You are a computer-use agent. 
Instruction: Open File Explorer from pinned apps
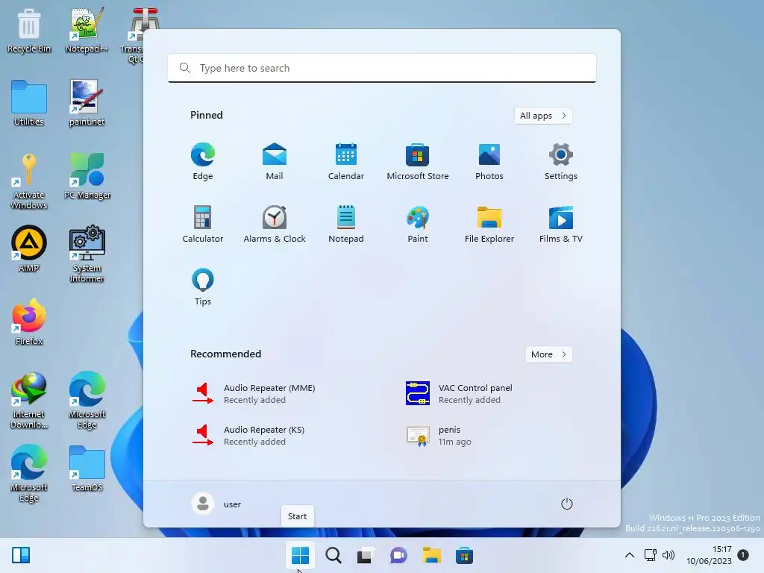click(x=489, y=224)
